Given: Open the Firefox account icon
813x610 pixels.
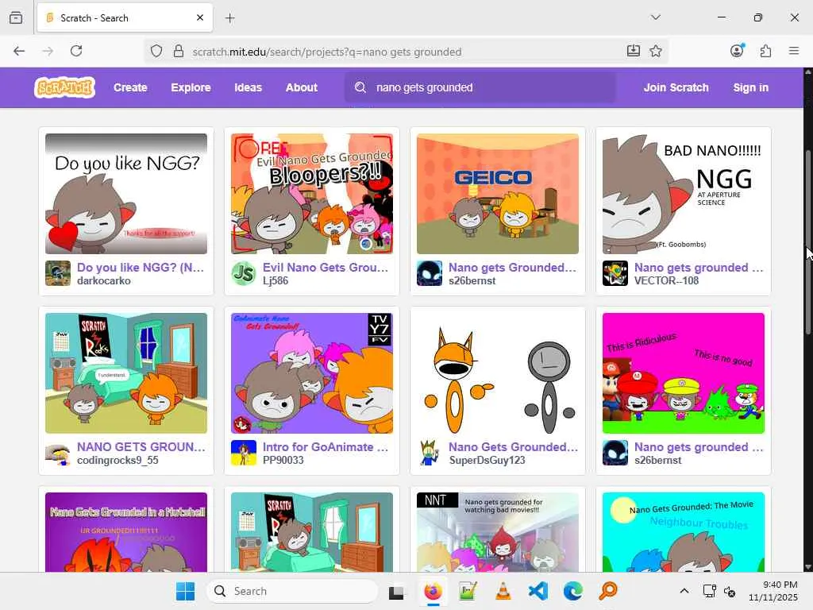Looking at the screenshot, I should tap(737, 50).
